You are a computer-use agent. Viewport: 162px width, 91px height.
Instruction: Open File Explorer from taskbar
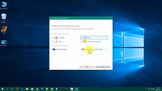point(27,89)
